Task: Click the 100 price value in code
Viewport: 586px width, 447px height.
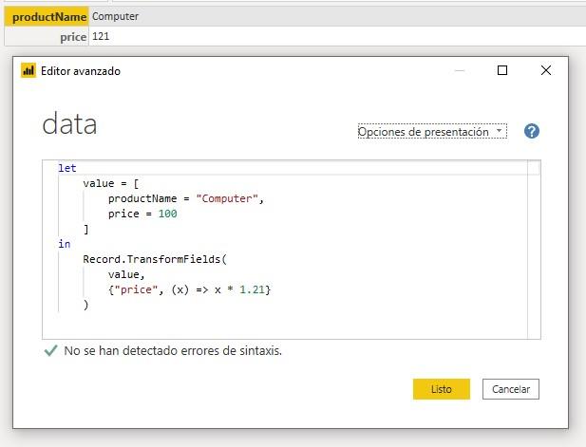Action: tap(167, 214)
